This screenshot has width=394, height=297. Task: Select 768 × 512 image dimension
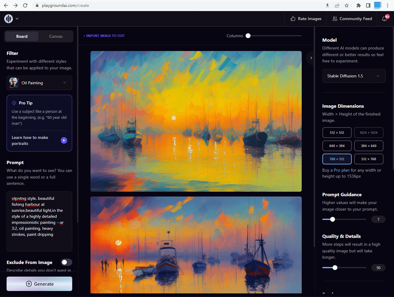tap(337, 159)
